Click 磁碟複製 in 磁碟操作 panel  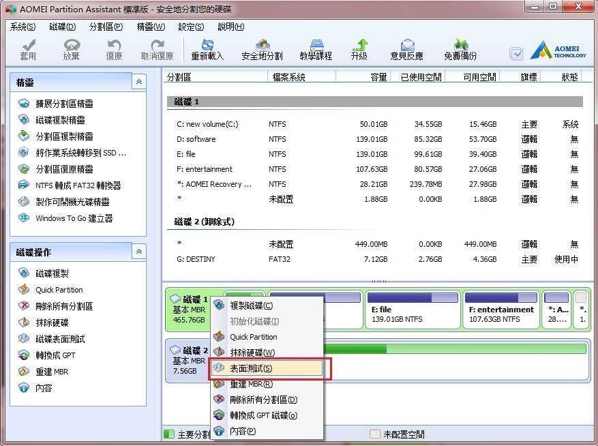(x=44, y=273)
